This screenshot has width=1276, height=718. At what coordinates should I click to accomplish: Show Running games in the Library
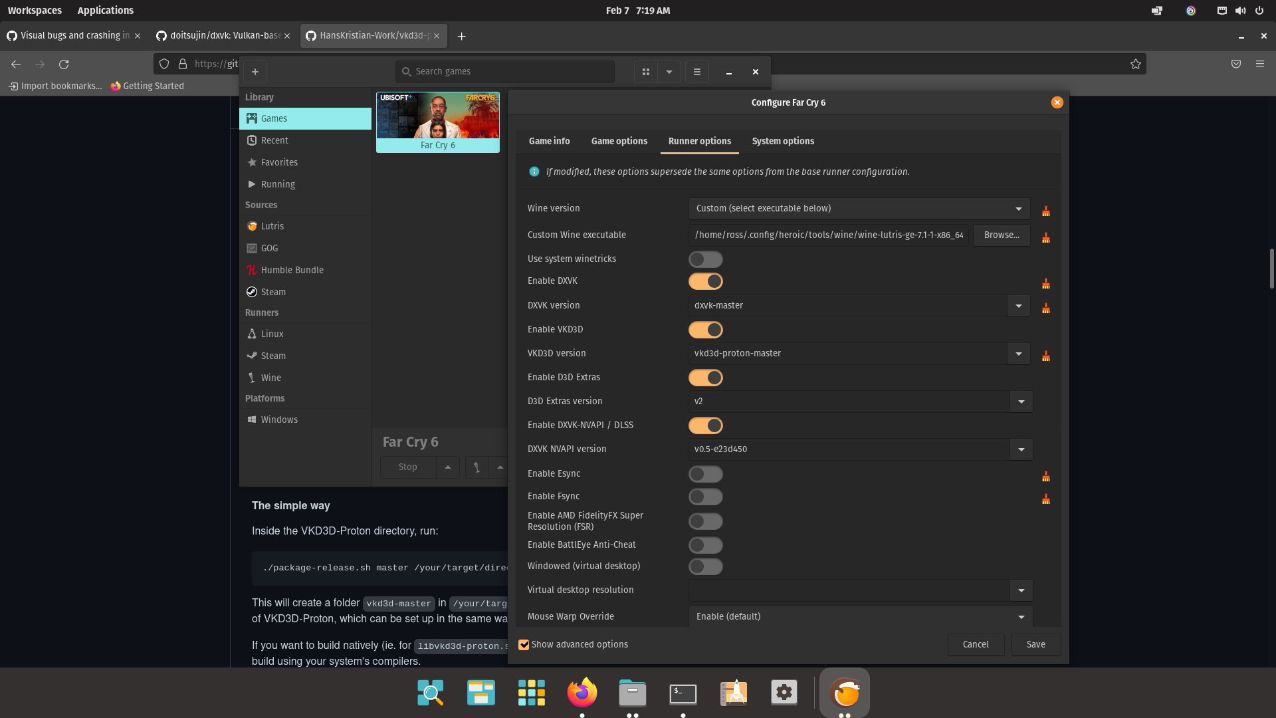pos(305,184)
